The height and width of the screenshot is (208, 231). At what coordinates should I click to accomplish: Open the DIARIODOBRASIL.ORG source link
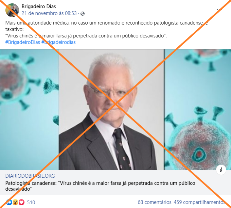pyautogui.click(x=30, y=176)
